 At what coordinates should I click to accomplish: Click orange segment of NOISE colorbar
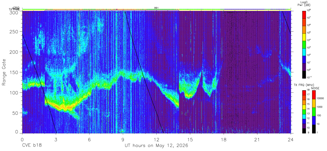pyautogui.click(x=313, y=103)
